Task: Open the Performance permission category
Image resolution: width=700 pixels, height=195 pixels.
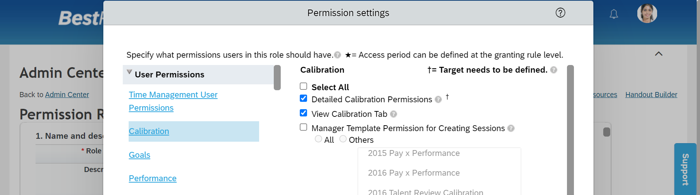Action: click(152, 178)
